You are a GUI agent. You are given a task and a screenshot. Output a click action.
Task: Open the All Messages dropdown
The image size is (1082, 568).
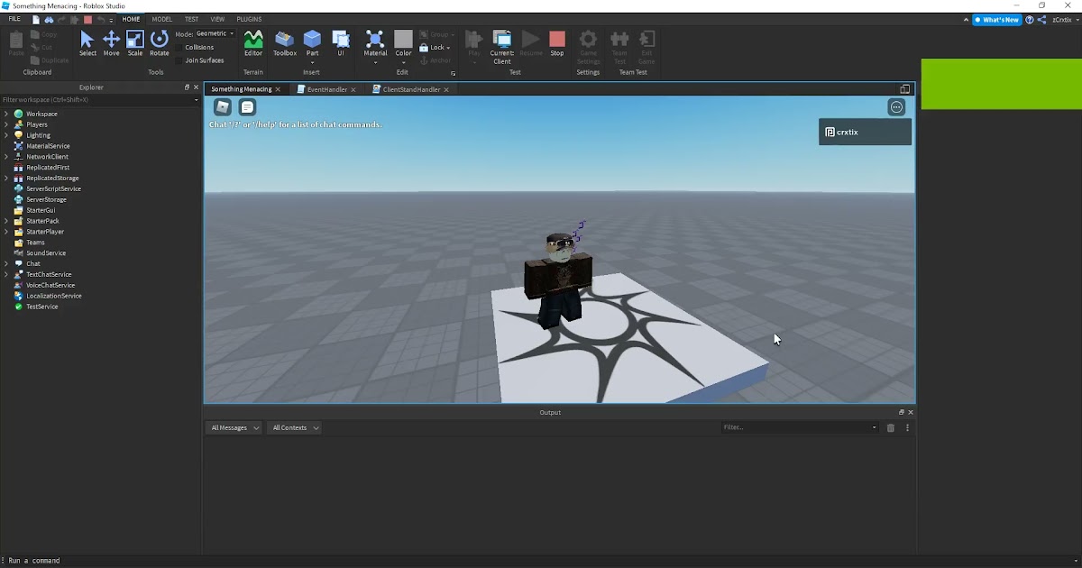pos(234,427)
